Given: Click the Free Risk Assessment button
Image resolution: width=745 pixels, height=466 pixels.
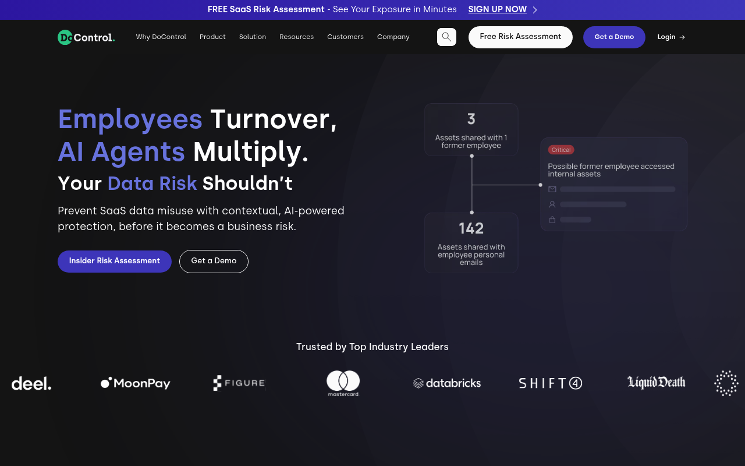Looking at the screenshot, I should [x=520, y=37].
